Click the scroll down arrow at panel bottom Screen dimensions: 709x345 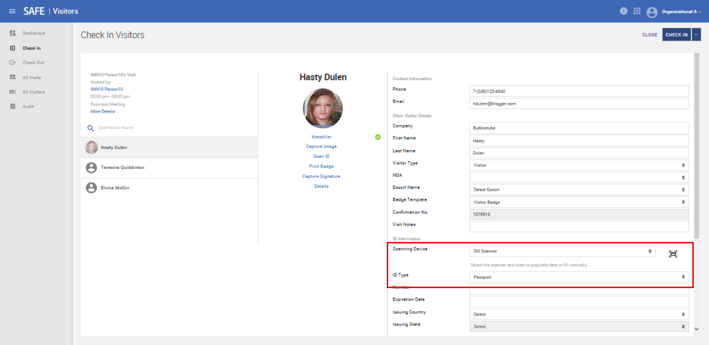697,329
